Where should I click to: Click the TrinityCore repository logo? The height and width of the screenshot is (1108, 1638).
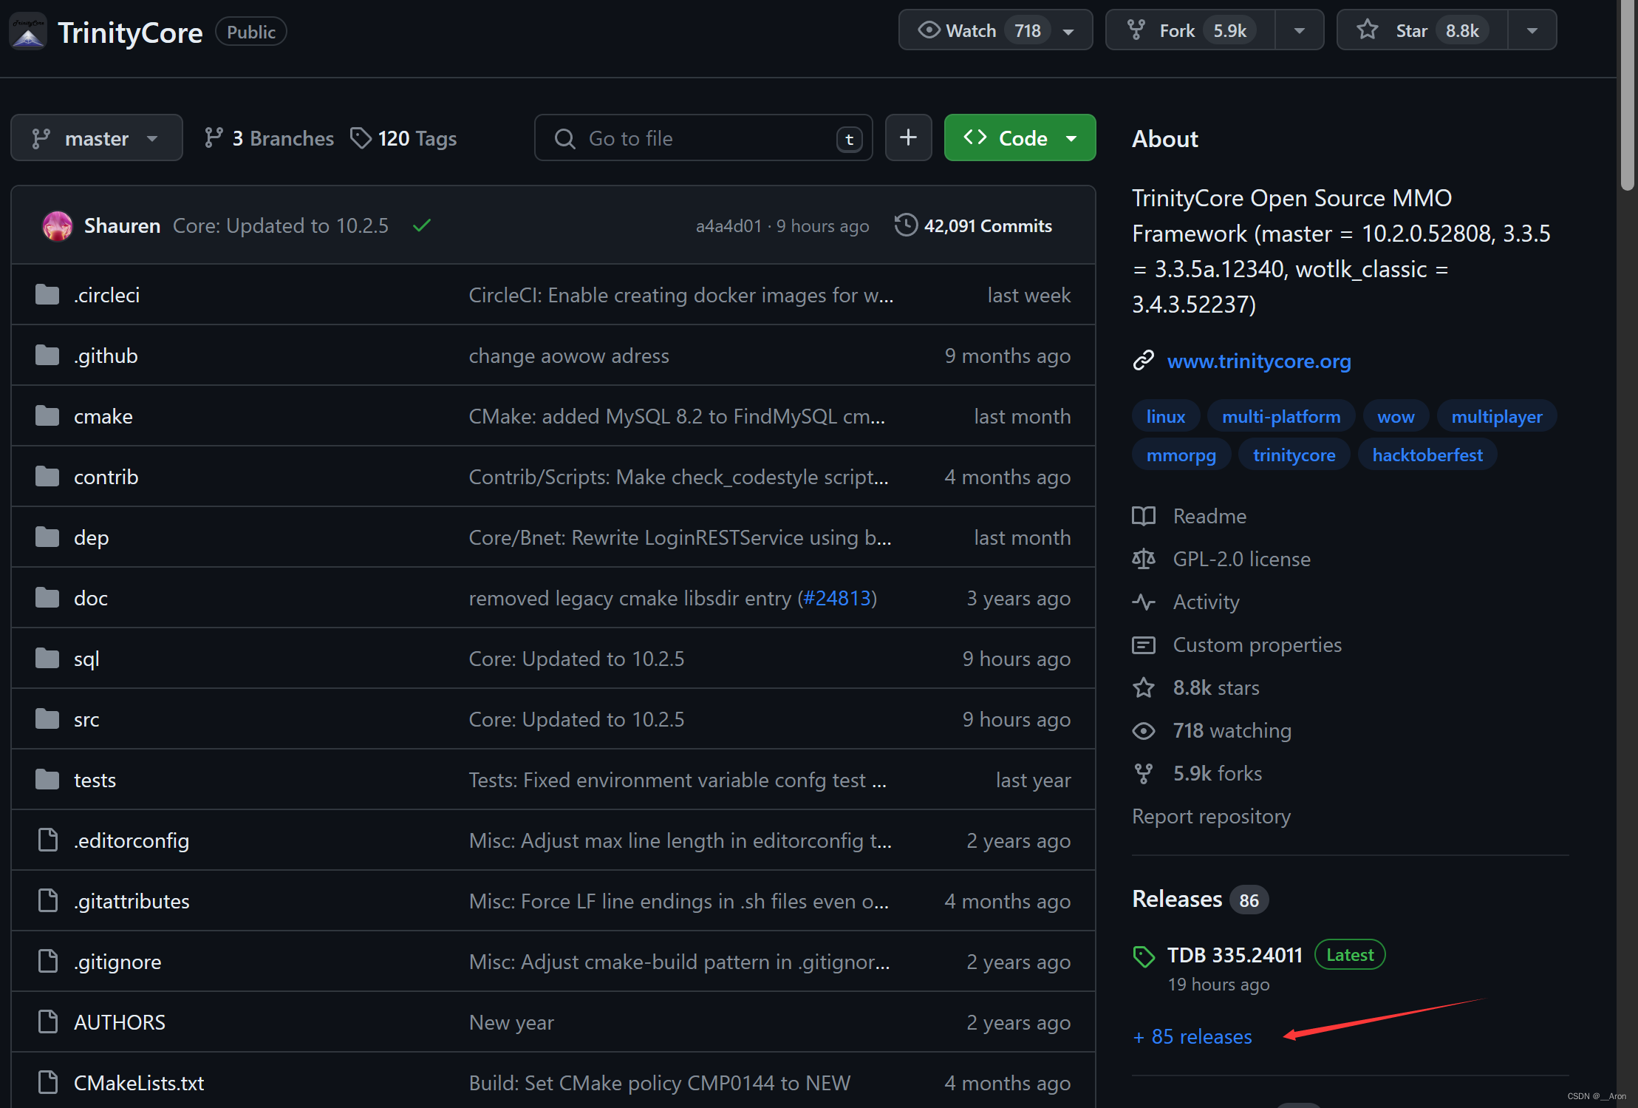[x=28, y=32]
